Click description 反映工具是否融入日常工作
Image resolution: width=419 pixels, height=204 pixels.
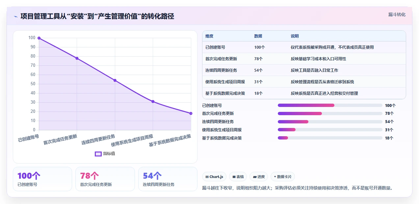click(x=314, y=70)
